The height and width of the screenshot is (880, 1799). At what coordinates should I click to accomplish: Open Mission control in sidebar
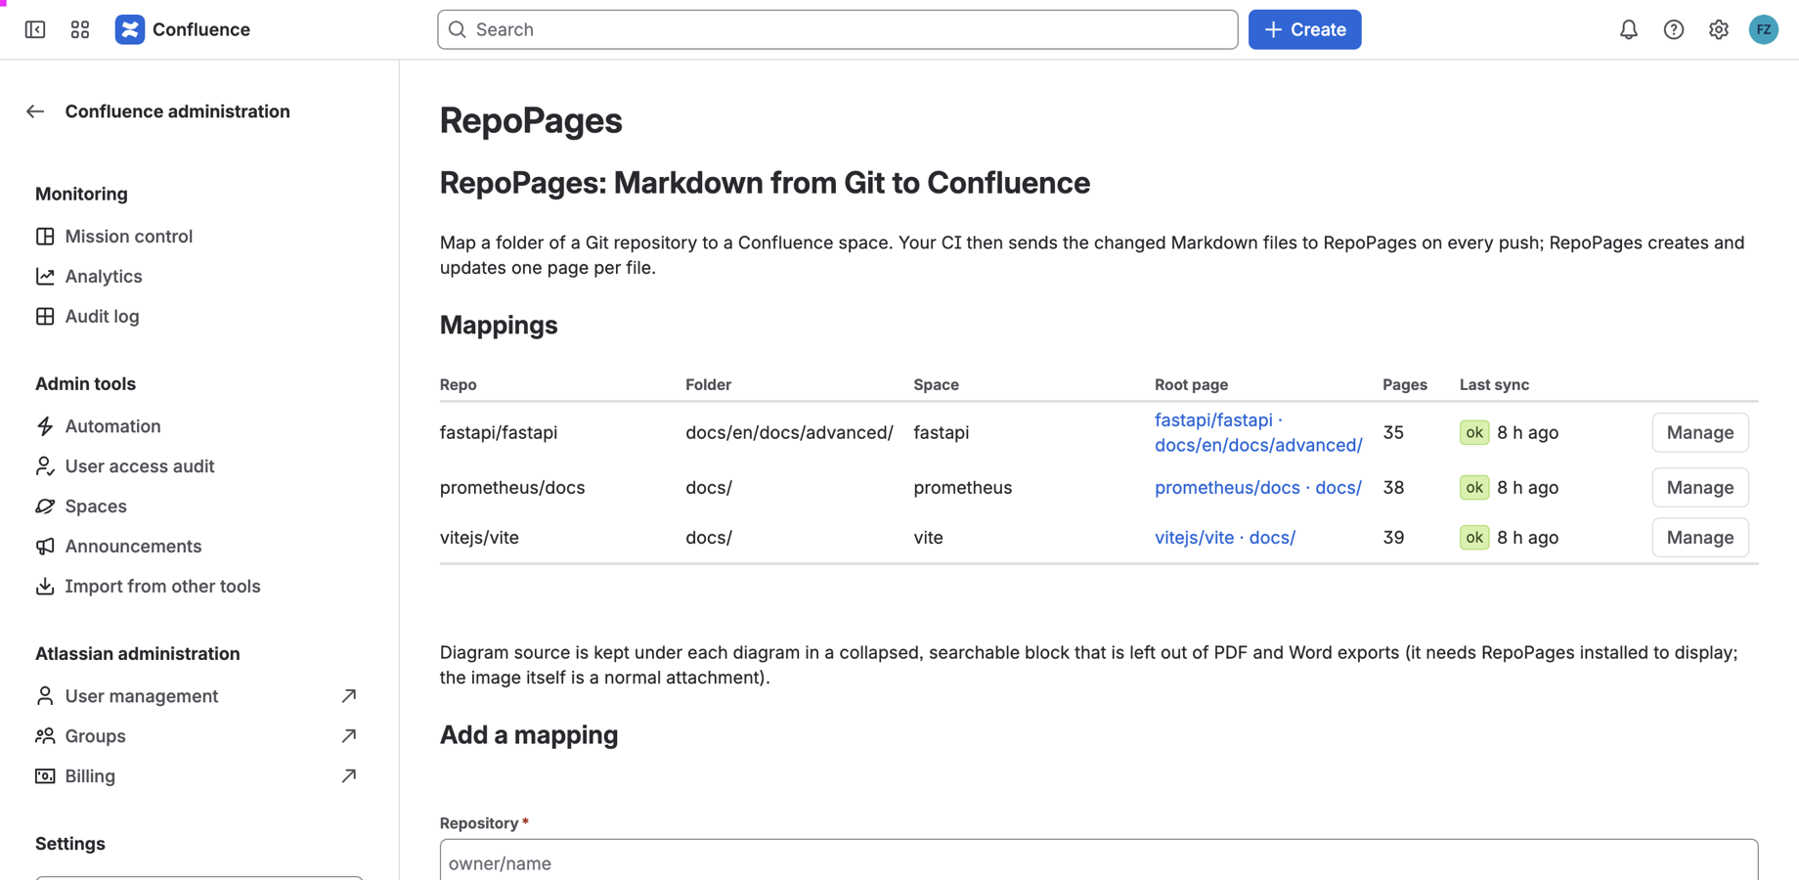point(128,236)
